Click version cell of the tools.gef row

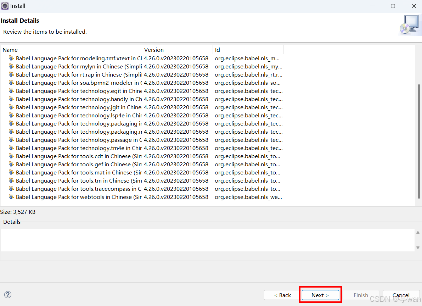(x=176, y=164)
